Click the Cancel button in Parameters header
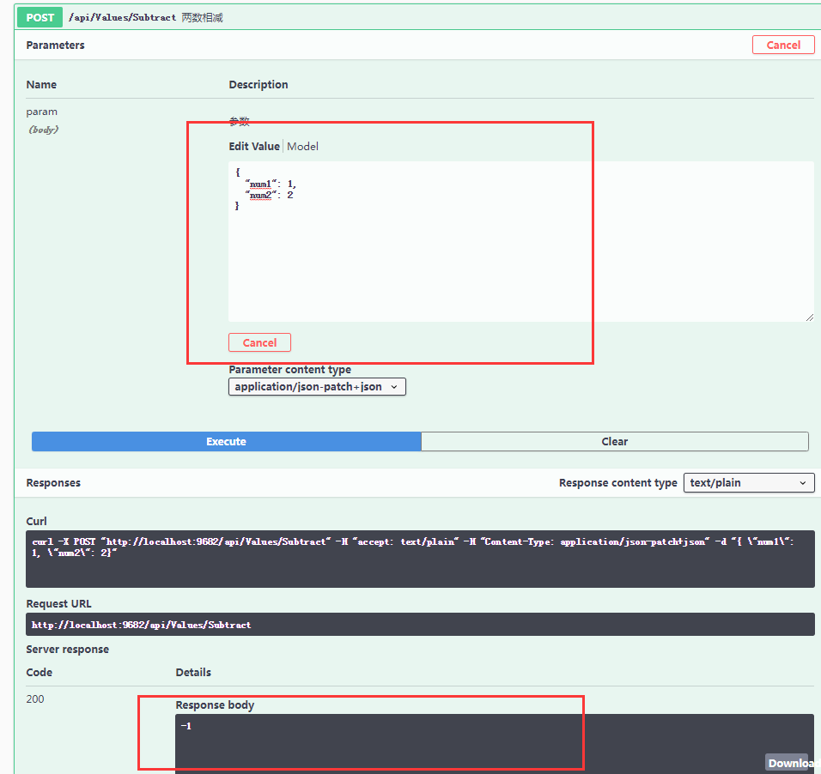Image resolution: width=821 pixels, height=774 pixels. (782, 45)
